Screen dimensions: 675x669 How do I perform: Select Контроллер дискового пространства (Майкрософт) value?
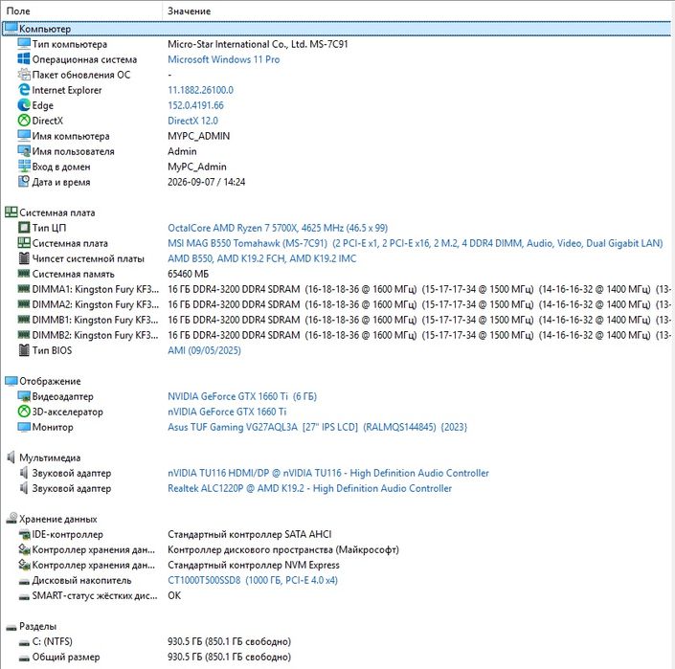pos(283,549)
